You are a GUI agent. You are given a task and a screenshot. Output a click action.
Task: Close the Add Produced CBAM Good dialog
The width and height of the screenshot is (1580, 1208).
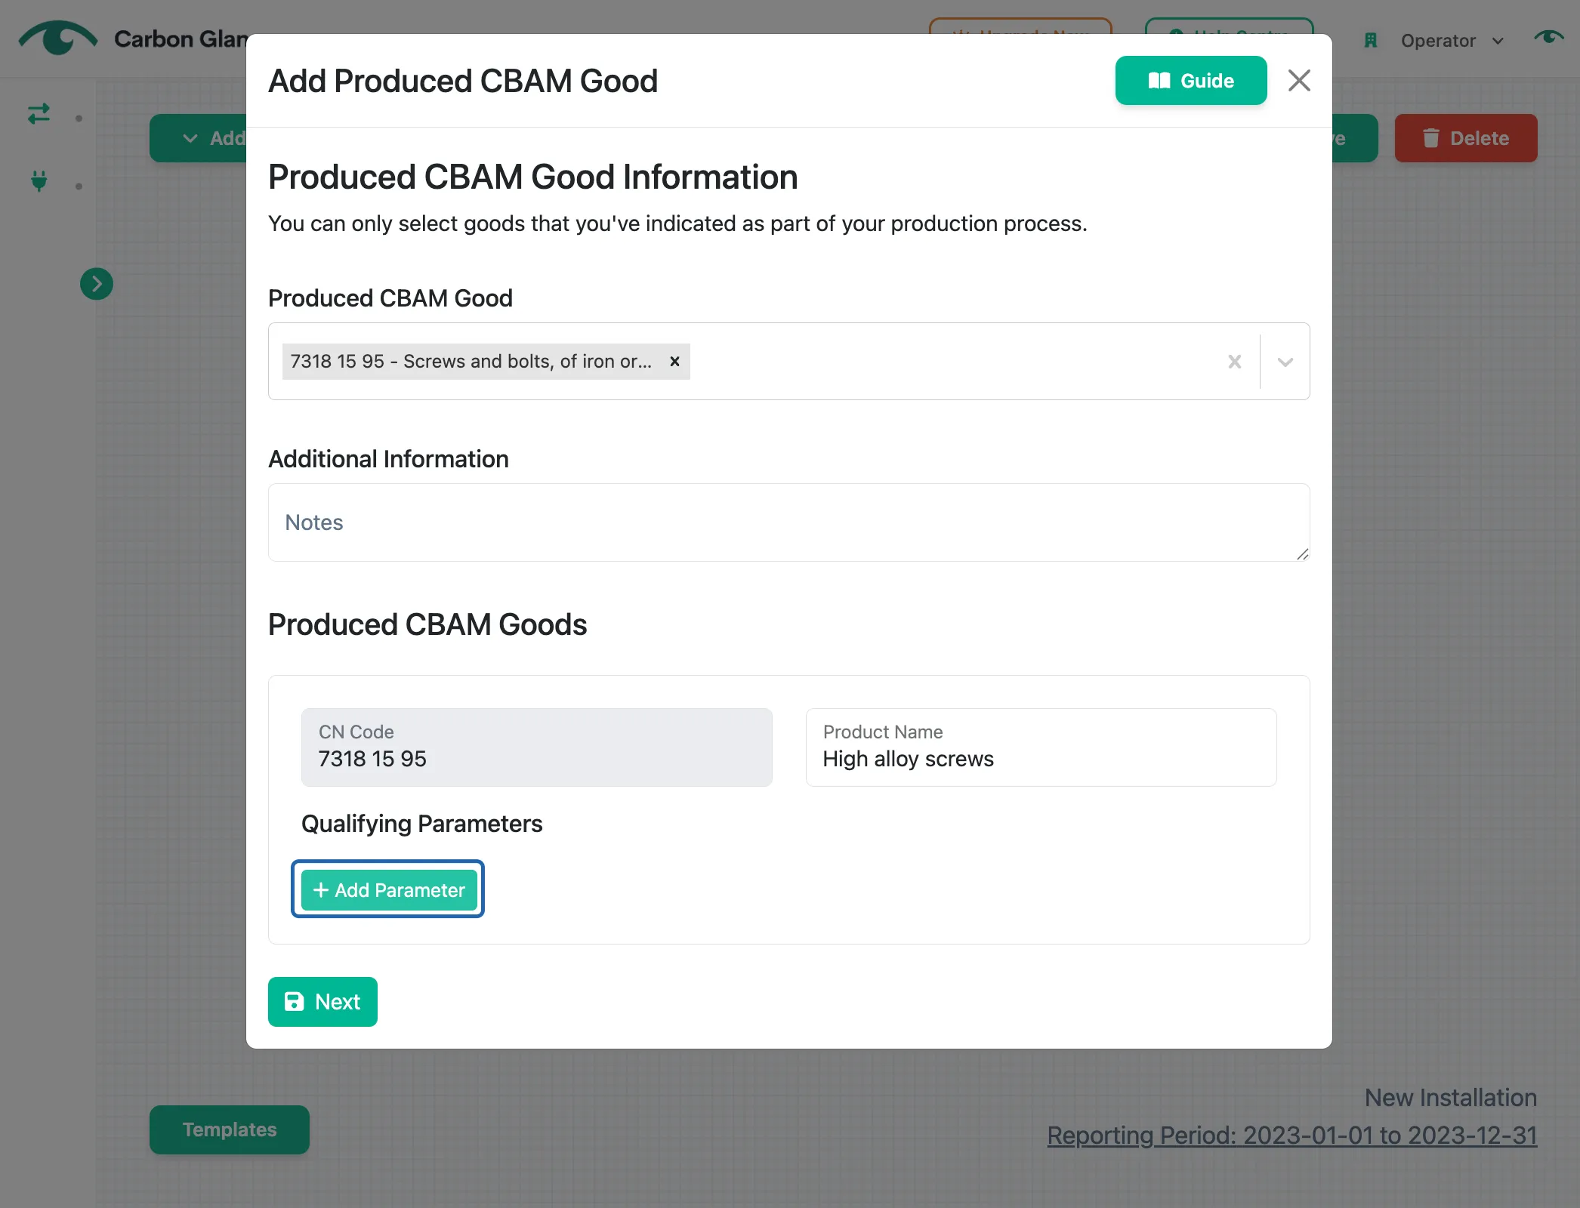point(1299,81)
